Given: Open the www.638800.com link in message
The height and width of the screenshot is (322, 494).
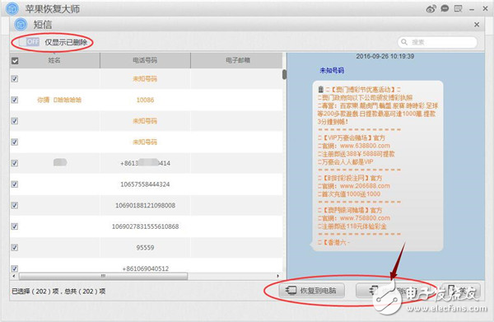Looking at the screenshot, I should click(365, 146).
